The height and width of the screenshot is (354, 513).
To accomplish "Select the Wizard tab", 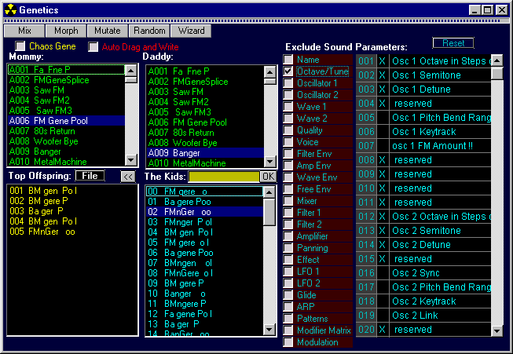I will (191, 31).
